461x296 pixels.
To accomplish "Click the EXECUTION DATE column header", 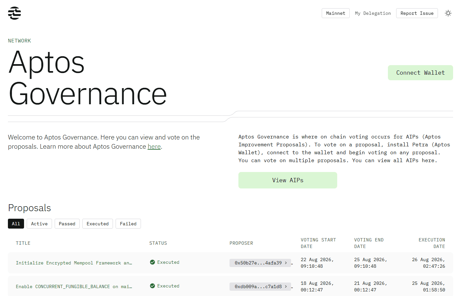I will pyautogui.click(x=432, y=243).
